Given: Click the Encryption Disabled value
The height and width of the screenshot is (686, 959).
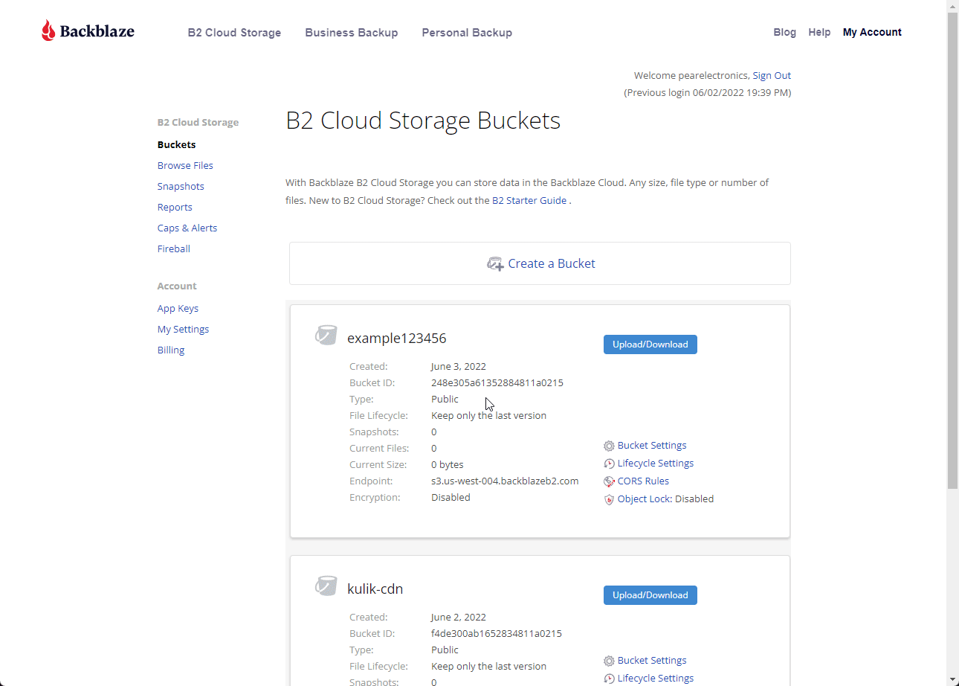Looking at the screenshot, I should (x=451, y=497).
